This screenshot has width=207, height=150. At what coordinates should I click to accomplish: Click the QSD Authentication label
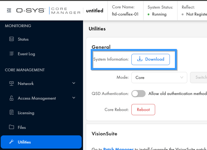(x=110, y=94)
